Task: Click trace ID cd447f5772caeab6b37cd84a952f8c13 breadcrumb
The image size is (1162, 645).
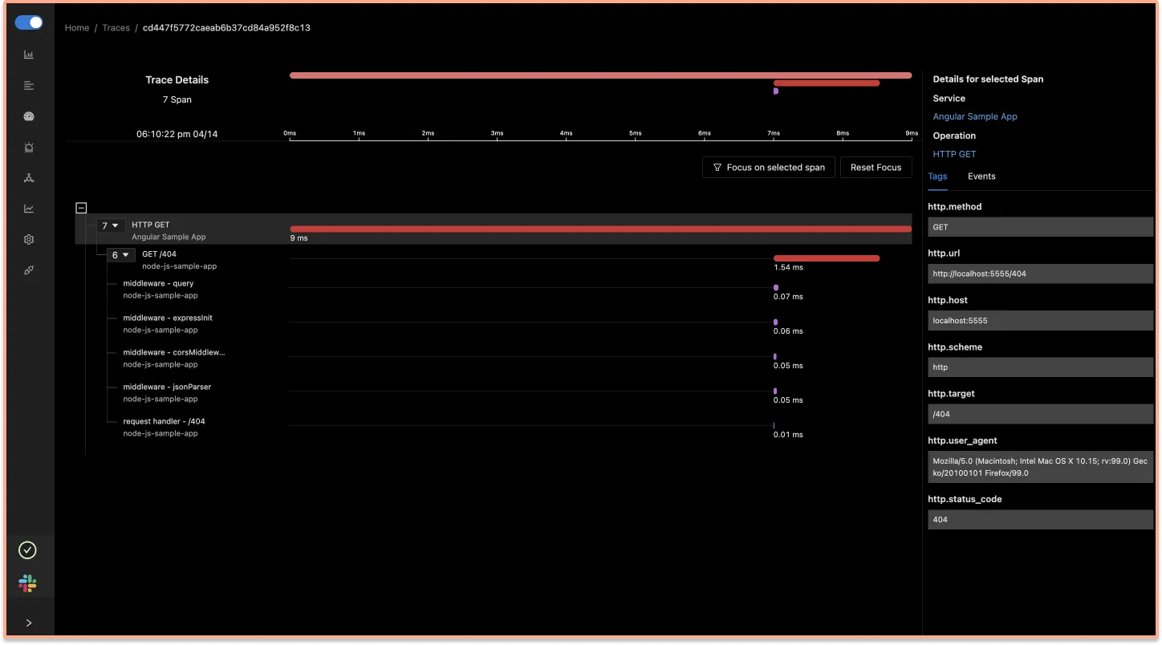Action: coord(226,28)
